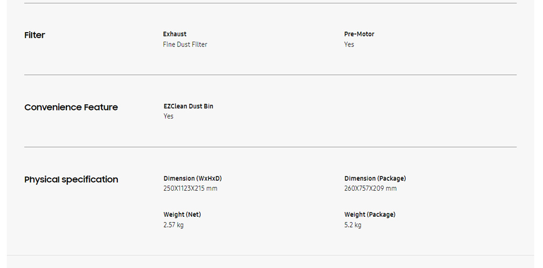Select the EZClean Dust Bin label

[x=188, y=106]
